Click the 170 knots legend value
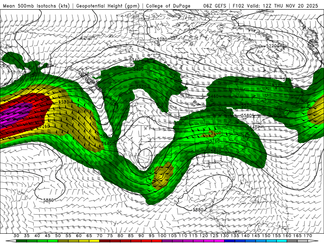Viewport: 324px width, 243px height. (308, 236)
